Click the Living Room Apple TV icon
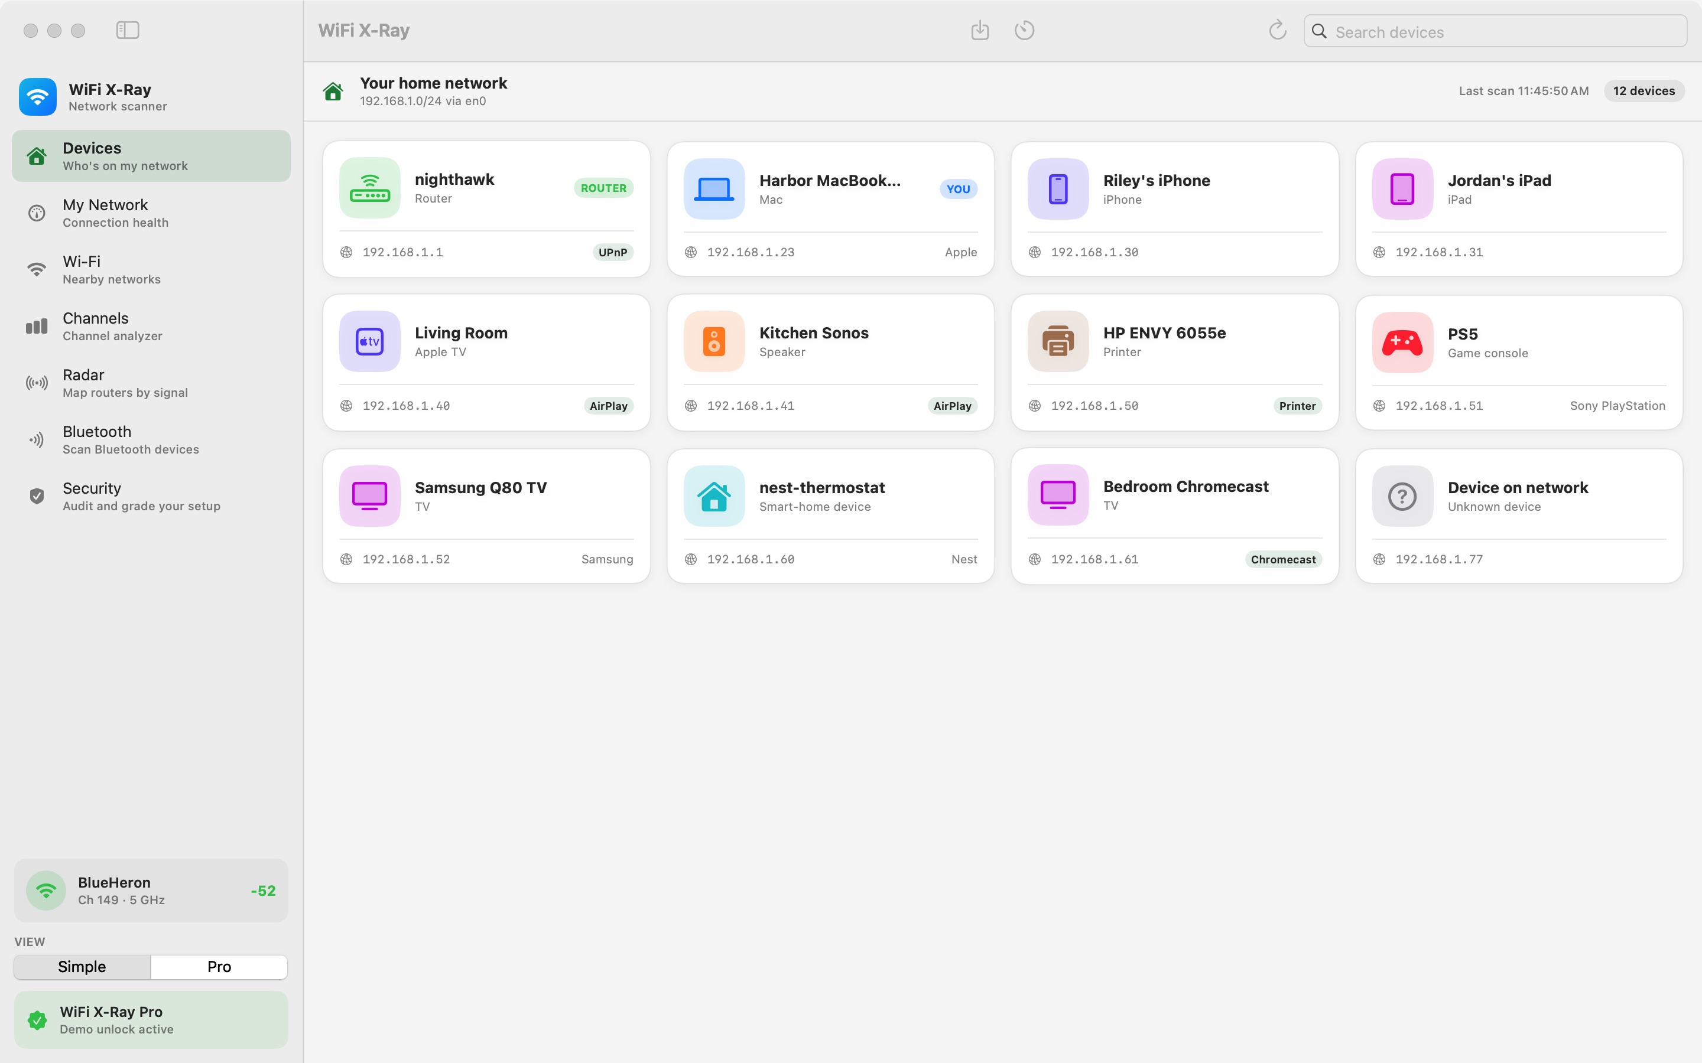This screenshot has height=1063, width=1702. pos(370,342)
